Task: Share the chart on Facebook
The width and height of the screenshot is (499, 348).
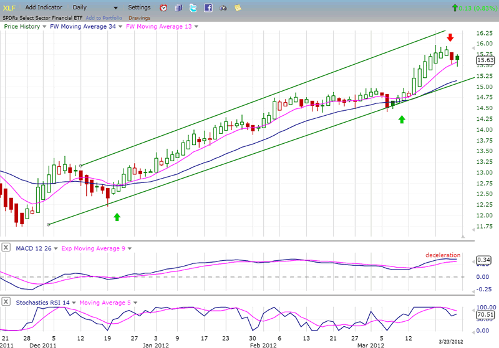Action: (208, 8)
